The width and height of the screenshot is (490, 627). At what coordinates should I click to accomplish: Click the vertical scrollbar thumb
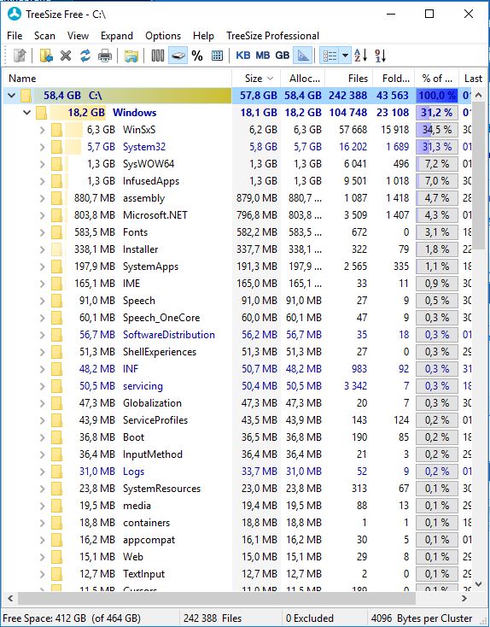(478, 175)
